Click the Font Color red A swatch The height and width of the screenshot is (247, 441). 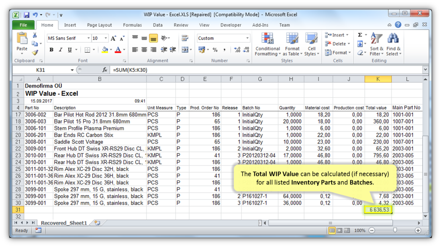(x=118, y=50)
